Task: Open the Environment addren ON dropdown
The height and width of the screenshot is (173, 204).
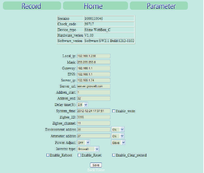Action: point(118,130)
